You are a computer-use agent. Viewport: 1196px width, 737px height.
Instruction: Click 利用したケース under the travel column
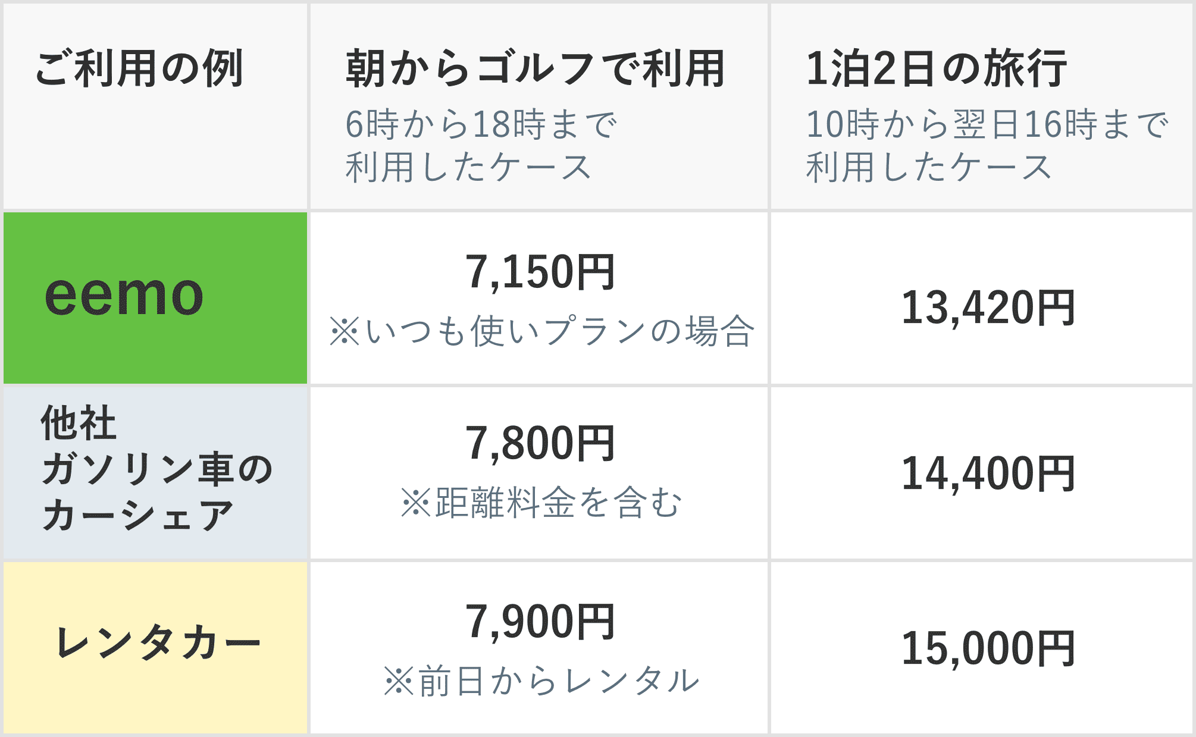pos(929,167)
